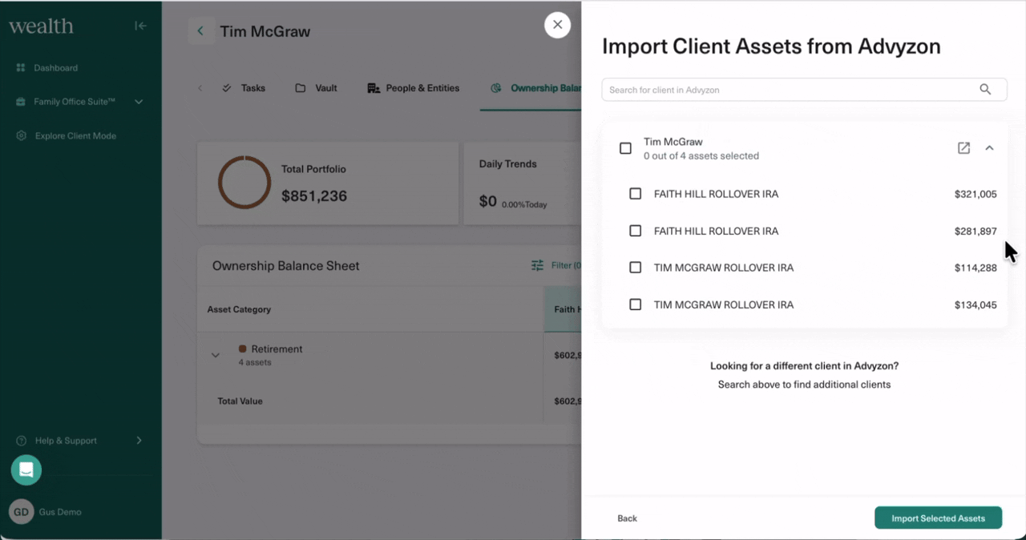The image size is (1026, 540).
Task: Click the Explore Client Mode icon
Action: [21, 136]
